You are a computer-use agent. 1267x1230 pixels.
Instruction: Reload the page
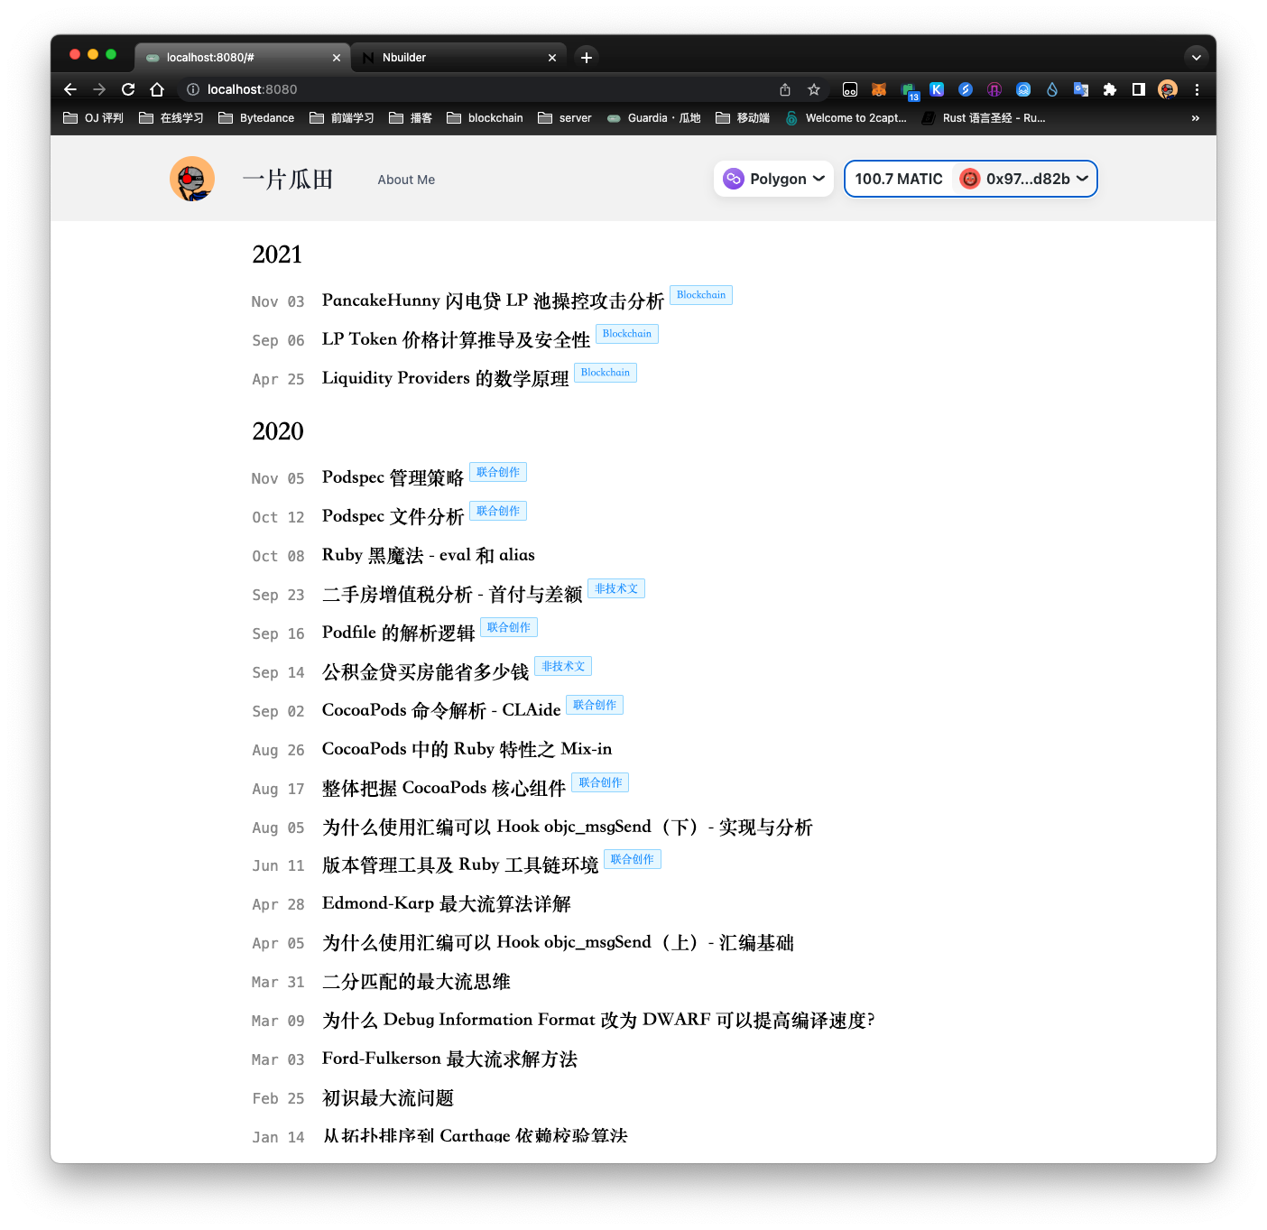point(128,89)
